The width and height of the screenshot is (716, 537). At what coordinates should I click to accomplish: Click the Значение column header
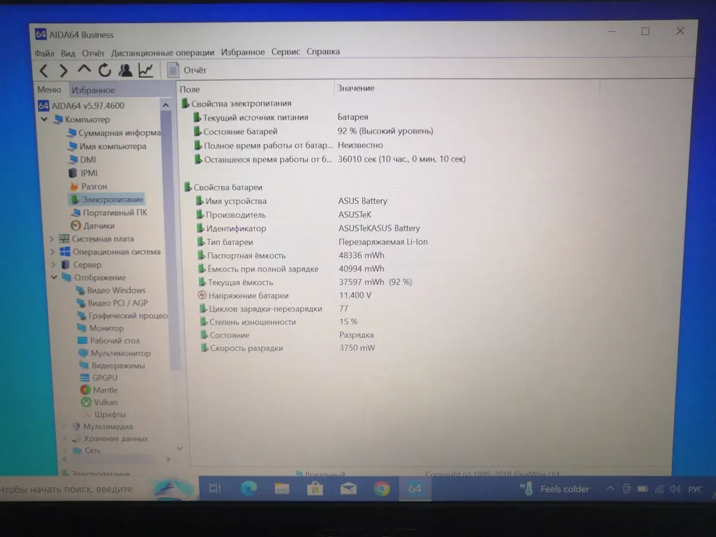(356, 88)
